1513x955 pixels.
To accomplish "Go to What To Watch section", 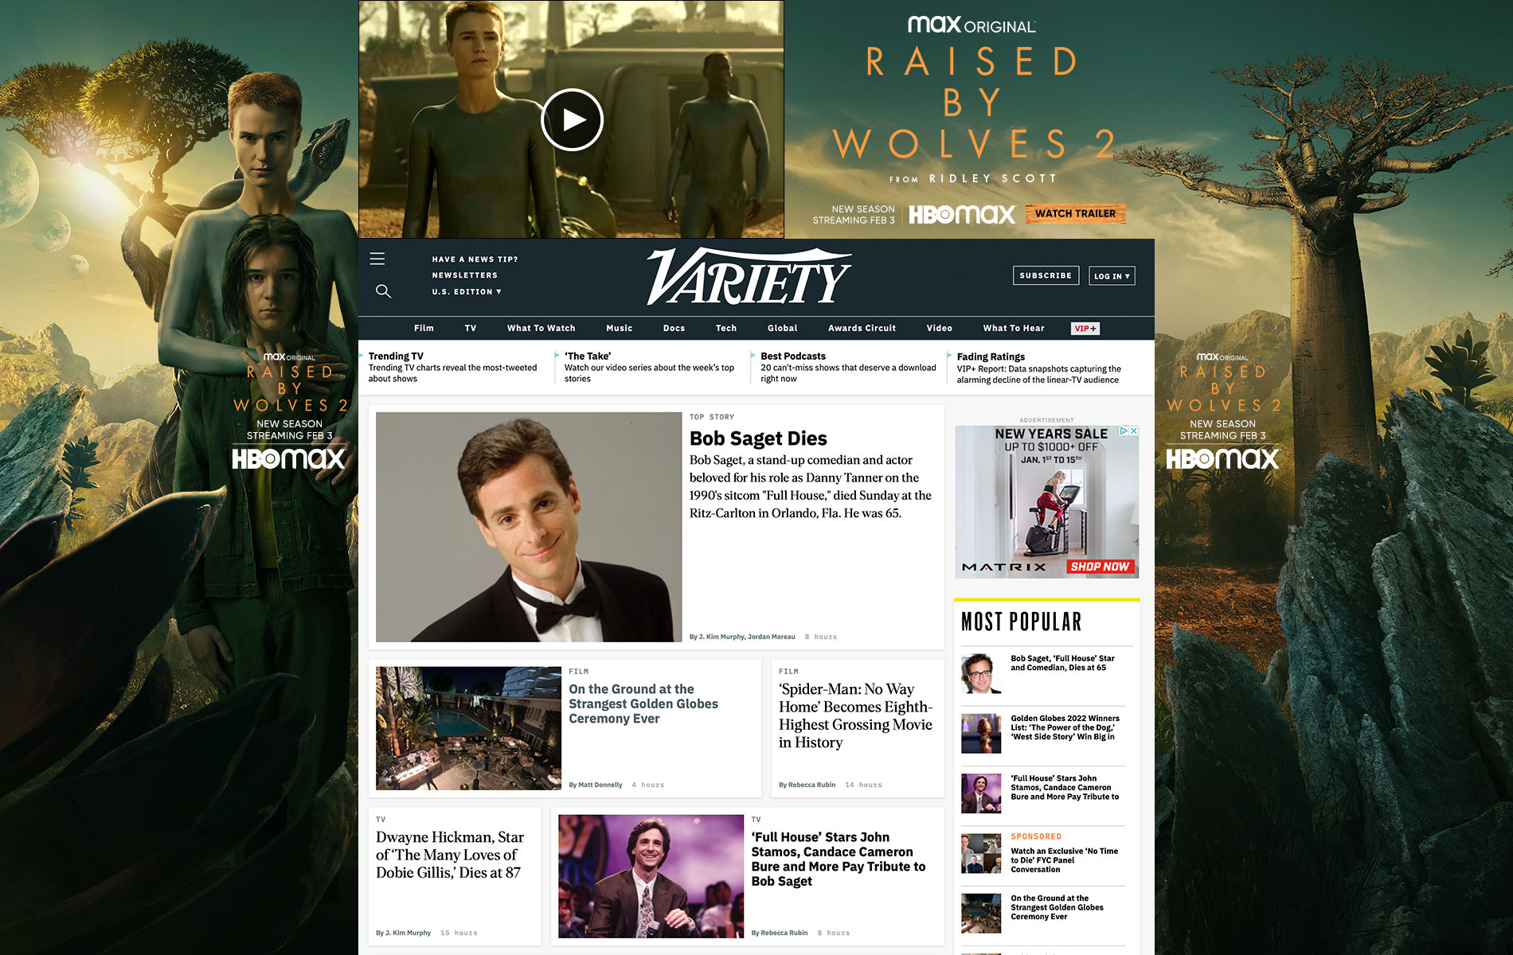I will 541,328.
